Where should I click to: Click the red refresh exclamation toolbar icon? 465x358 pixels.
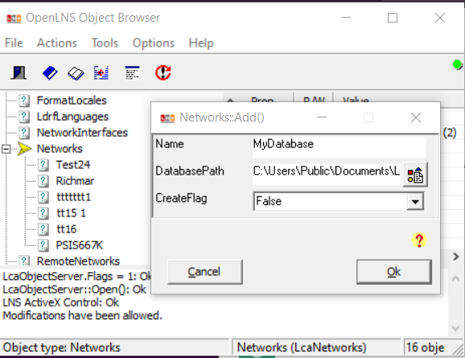click(x=163, y=72)
